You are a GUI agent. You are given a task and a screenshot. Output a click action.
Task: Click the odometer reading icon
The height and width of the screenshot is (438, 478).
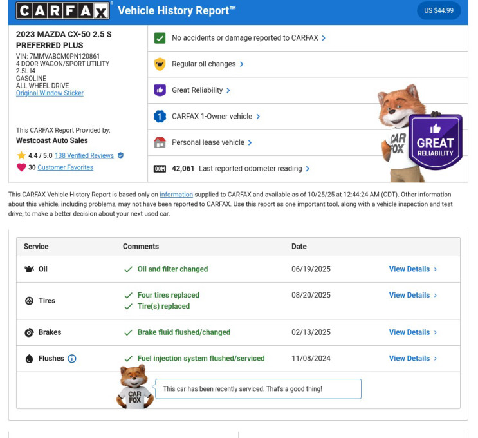pyautogui.click(x=160, y=169)
